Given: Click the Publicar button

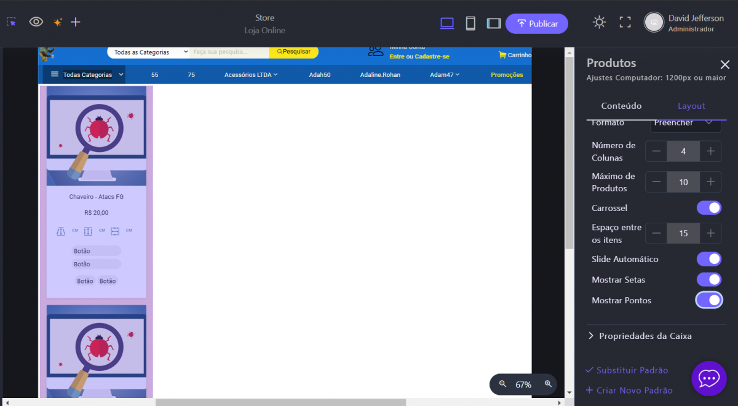Looking at the screenshot, I should point(536,23).
